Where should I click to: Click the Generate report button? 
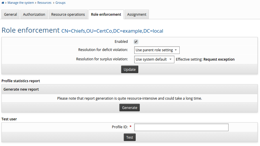pos(130,108)
